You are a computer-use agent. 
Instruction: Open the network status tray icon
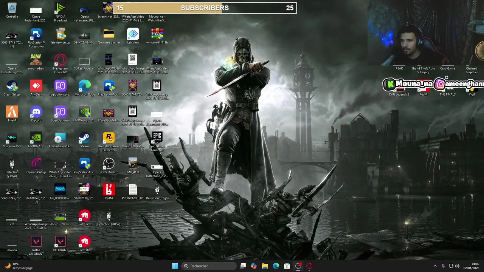(451, 266)
